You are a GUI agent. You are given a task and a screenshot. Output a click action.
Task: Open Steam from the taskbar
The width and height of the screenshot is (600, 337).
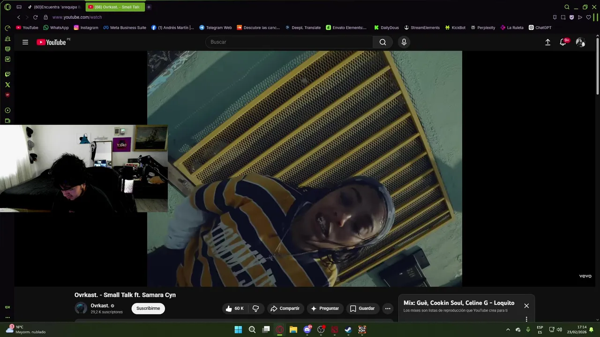pos(348,330)
